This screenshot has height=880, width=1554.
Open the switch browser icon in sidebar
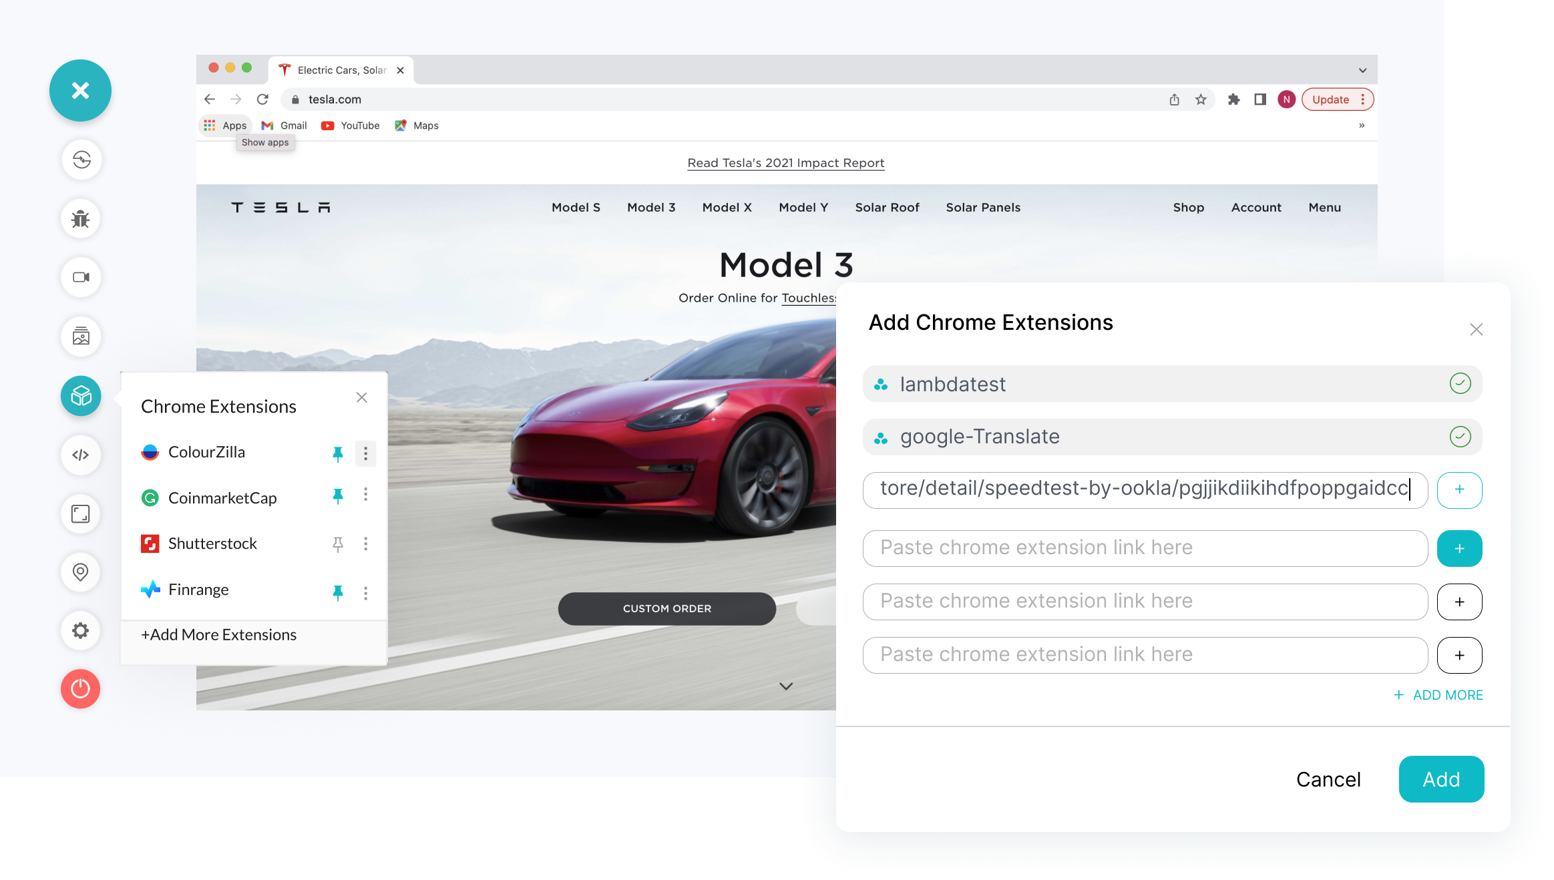point(81,160)
